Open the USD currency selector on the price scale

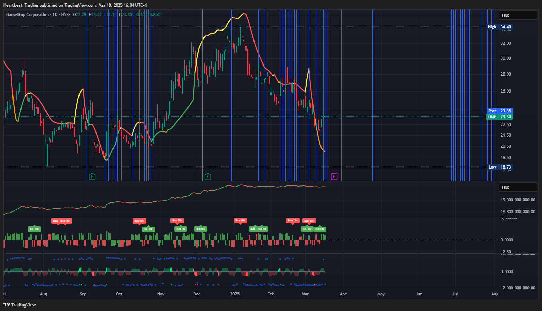[x=518, y=15]
